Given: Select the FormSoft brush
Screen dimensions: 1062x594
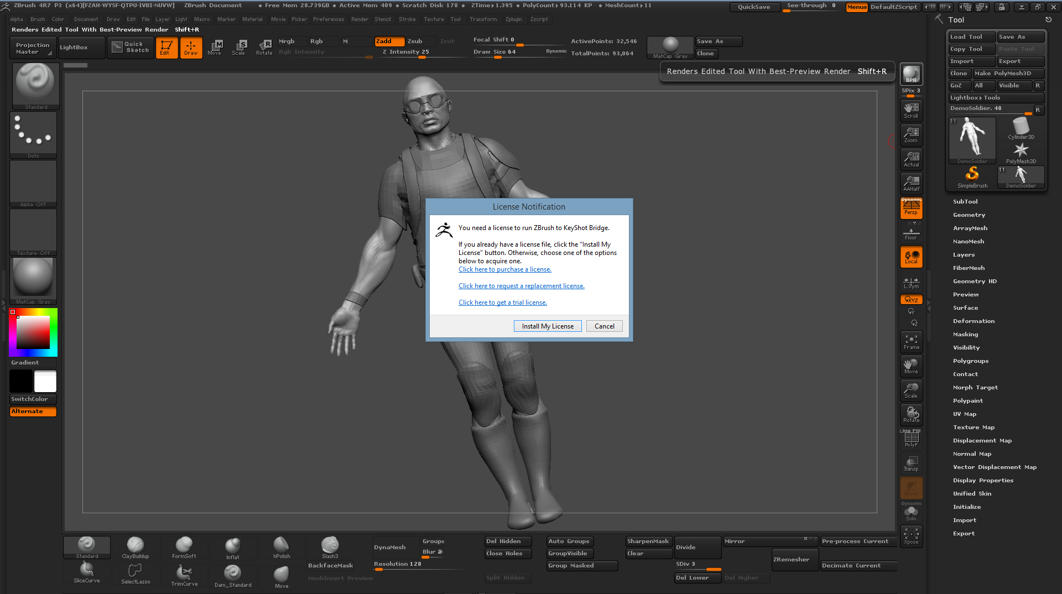Looking at the screenshot, I should [184, 548].
